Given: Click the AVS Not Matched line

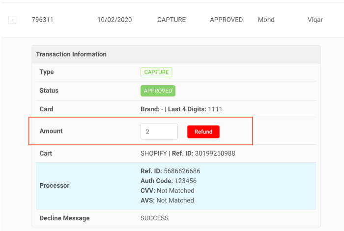Looking at the screenshot, I should click(167, 200).
